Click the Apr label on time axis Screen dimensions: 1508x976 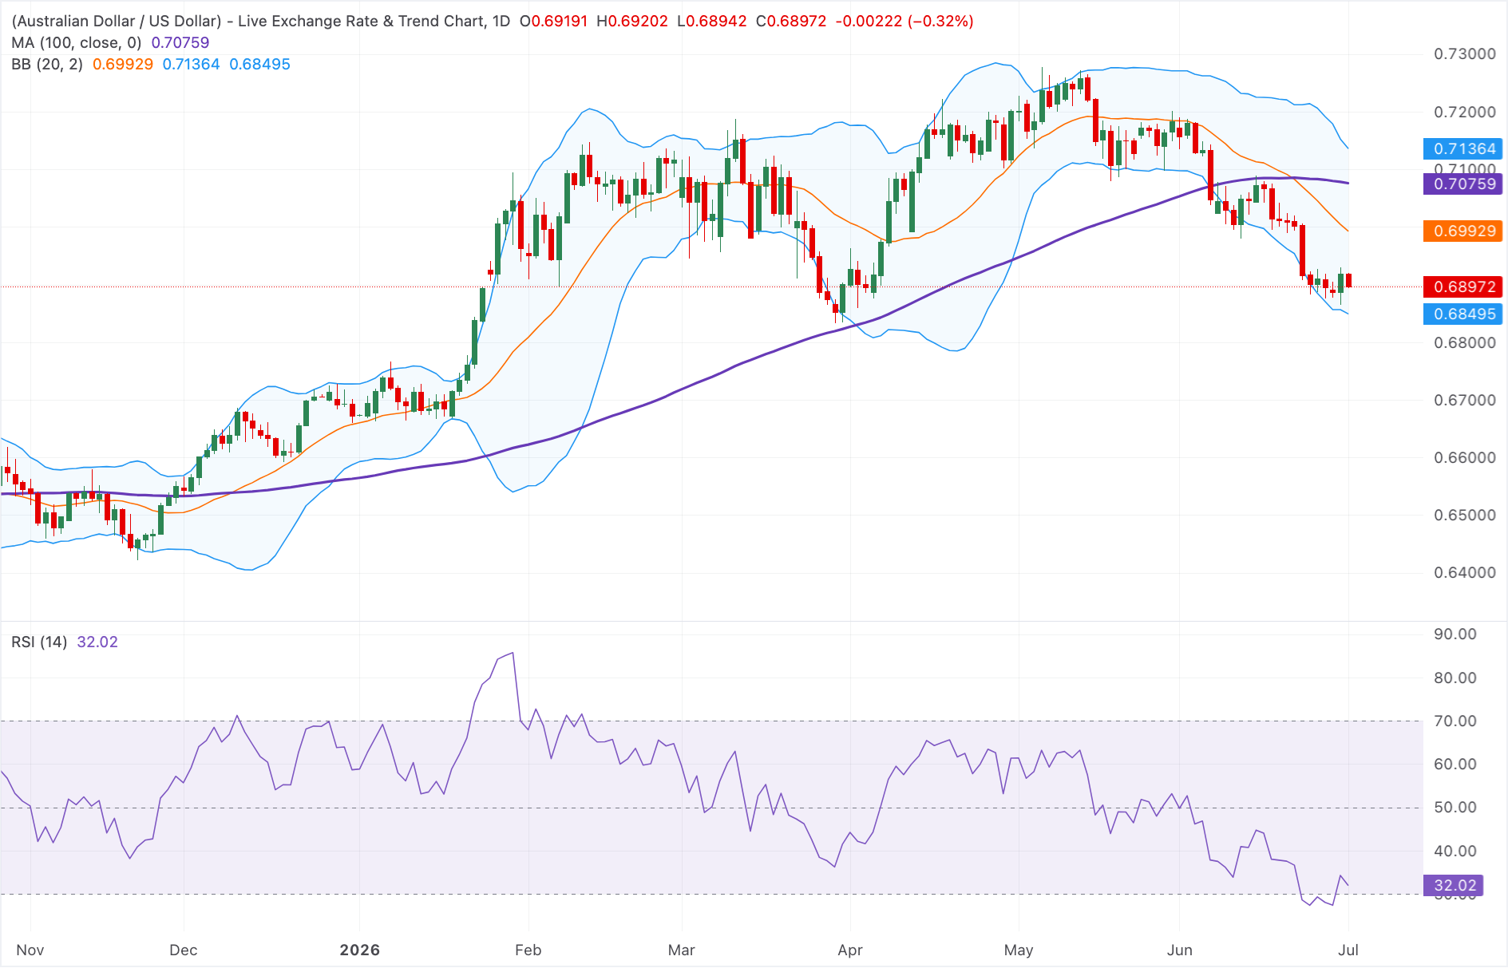click(x=850, y=950)
